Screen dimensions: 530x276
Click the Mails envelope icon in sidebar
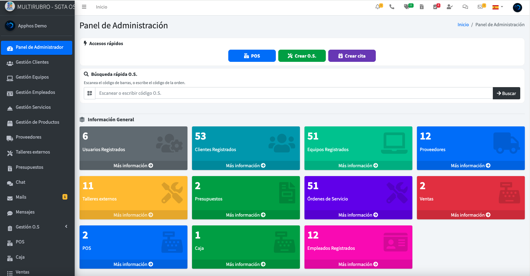coord(10,198)
